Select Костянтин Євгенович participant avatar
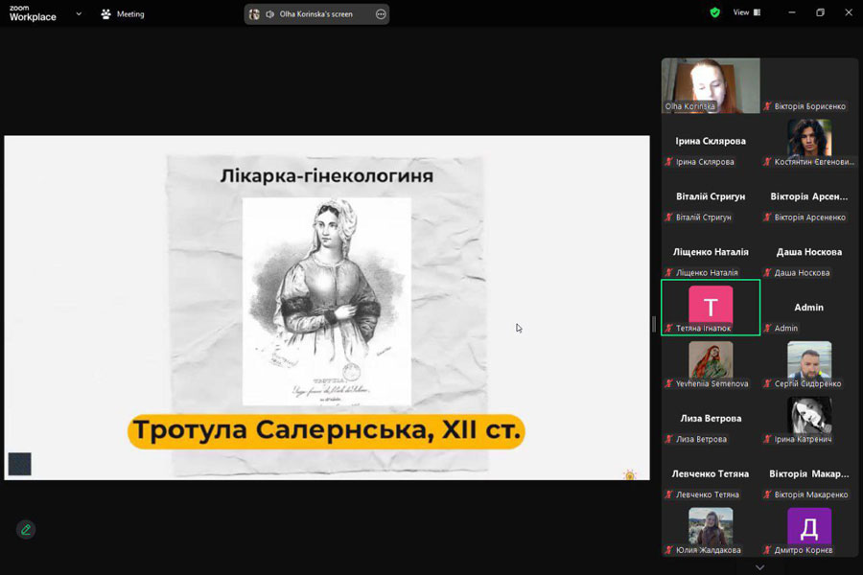This screenshot has height=575, width=863. (x=809, y=138)
